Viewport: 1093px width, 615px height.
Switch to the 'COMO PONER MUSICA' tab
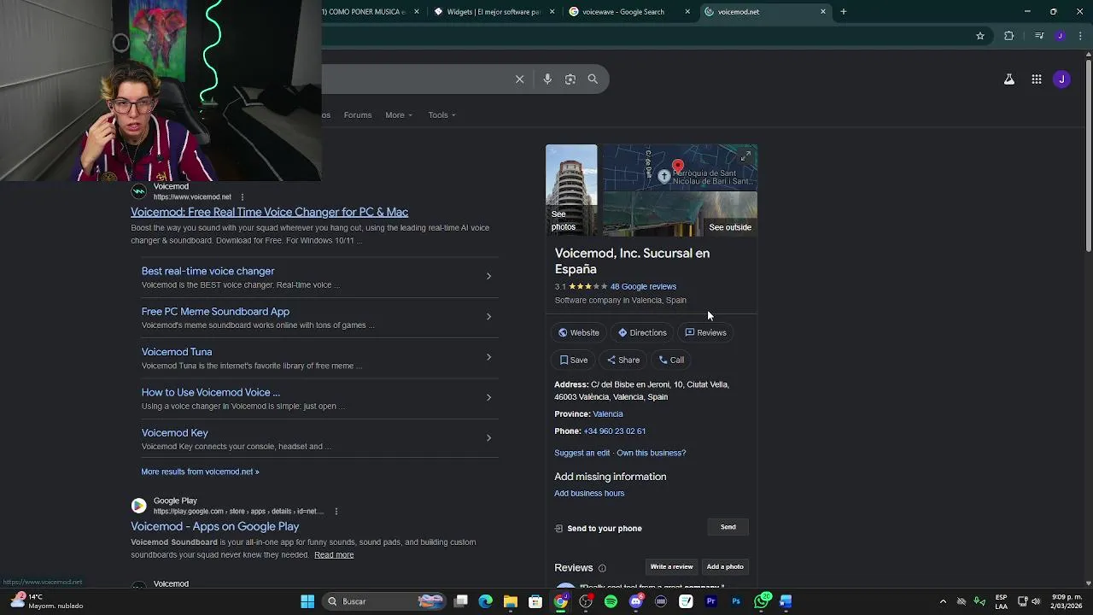[x=365, y=12]
